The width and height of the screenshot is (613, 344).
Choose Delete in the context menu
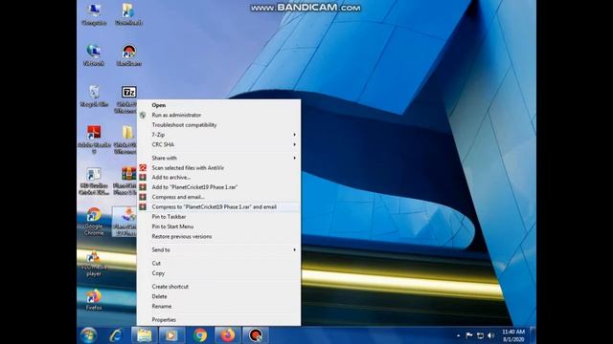point(218,296)
